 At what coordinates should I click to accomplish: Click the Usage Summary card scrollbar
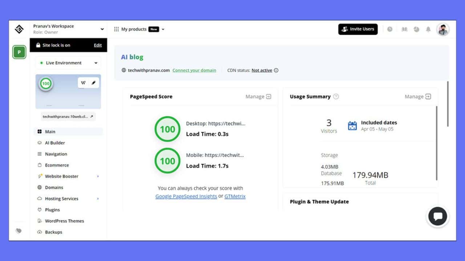coord(437,143)
